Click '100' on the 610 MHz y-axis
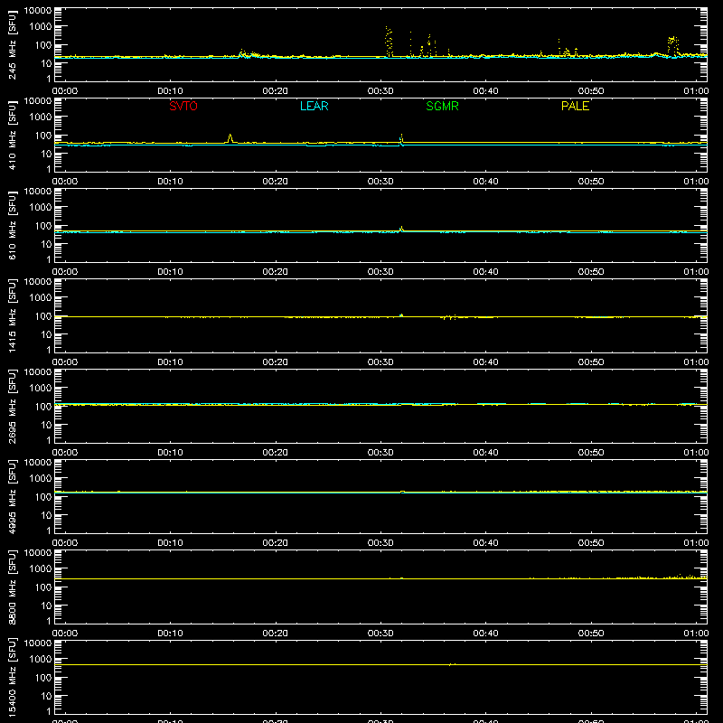723x723 pixels. [x=43, y=226]
